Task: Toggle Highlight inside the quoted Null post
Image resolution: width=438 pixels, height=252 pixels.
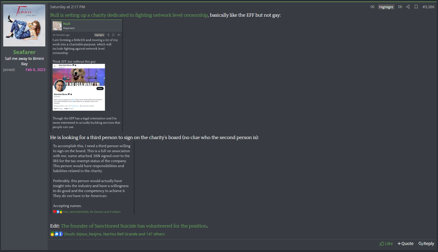Action: 99,35
